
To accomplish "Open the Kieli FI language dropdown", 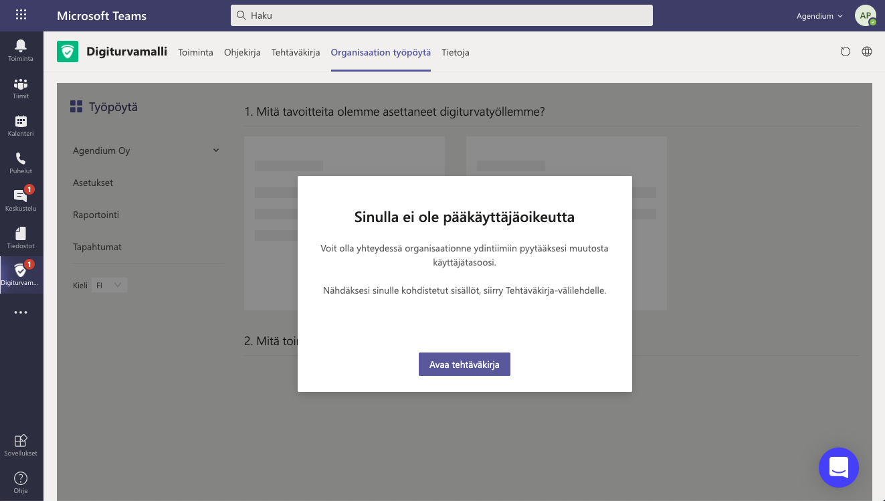I will click(x=109, y=285).
